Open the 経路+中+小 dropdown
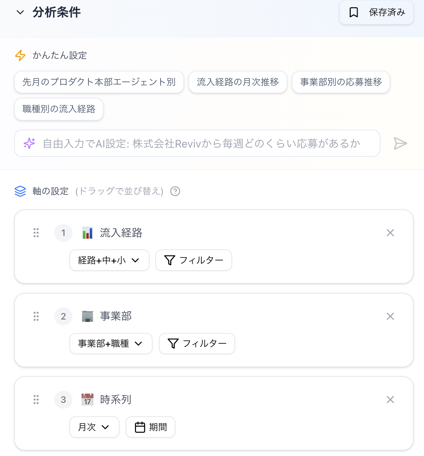 [109, 260]
